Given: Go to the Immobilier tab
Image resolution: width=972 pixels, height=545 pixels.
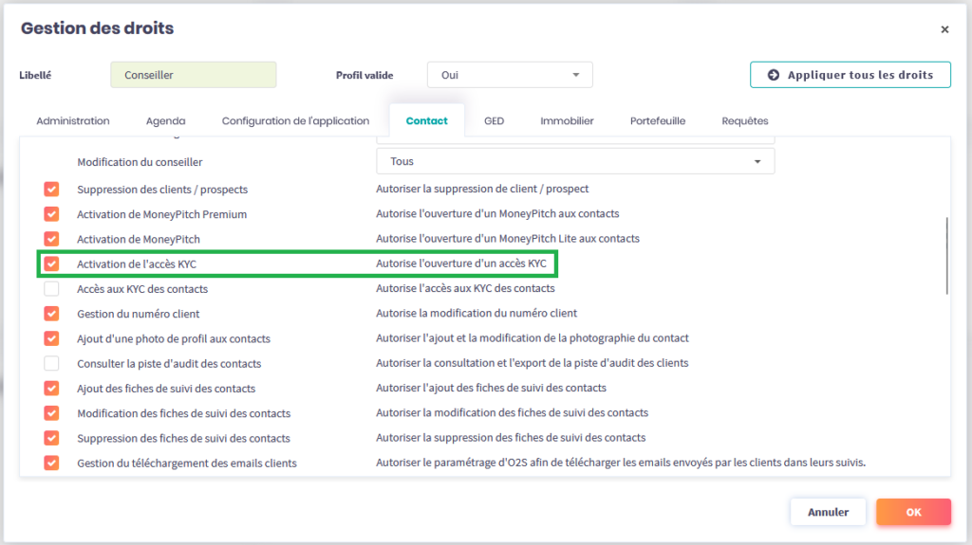Looking at the screenshot, I should (567, 121).
